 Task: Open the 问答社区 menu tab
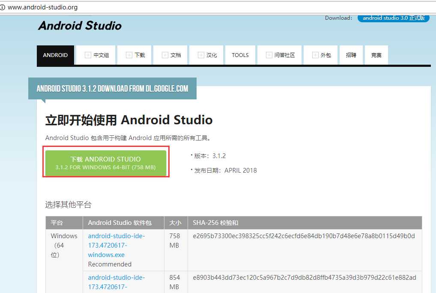click(x=279, y=55)
